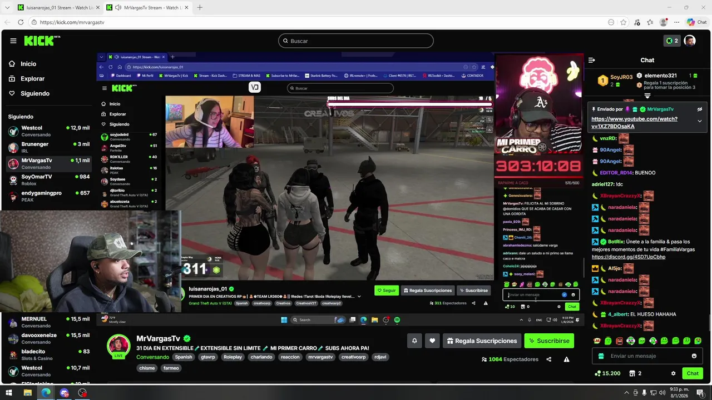Open the pinned YouTube link

tap(634, 123)
